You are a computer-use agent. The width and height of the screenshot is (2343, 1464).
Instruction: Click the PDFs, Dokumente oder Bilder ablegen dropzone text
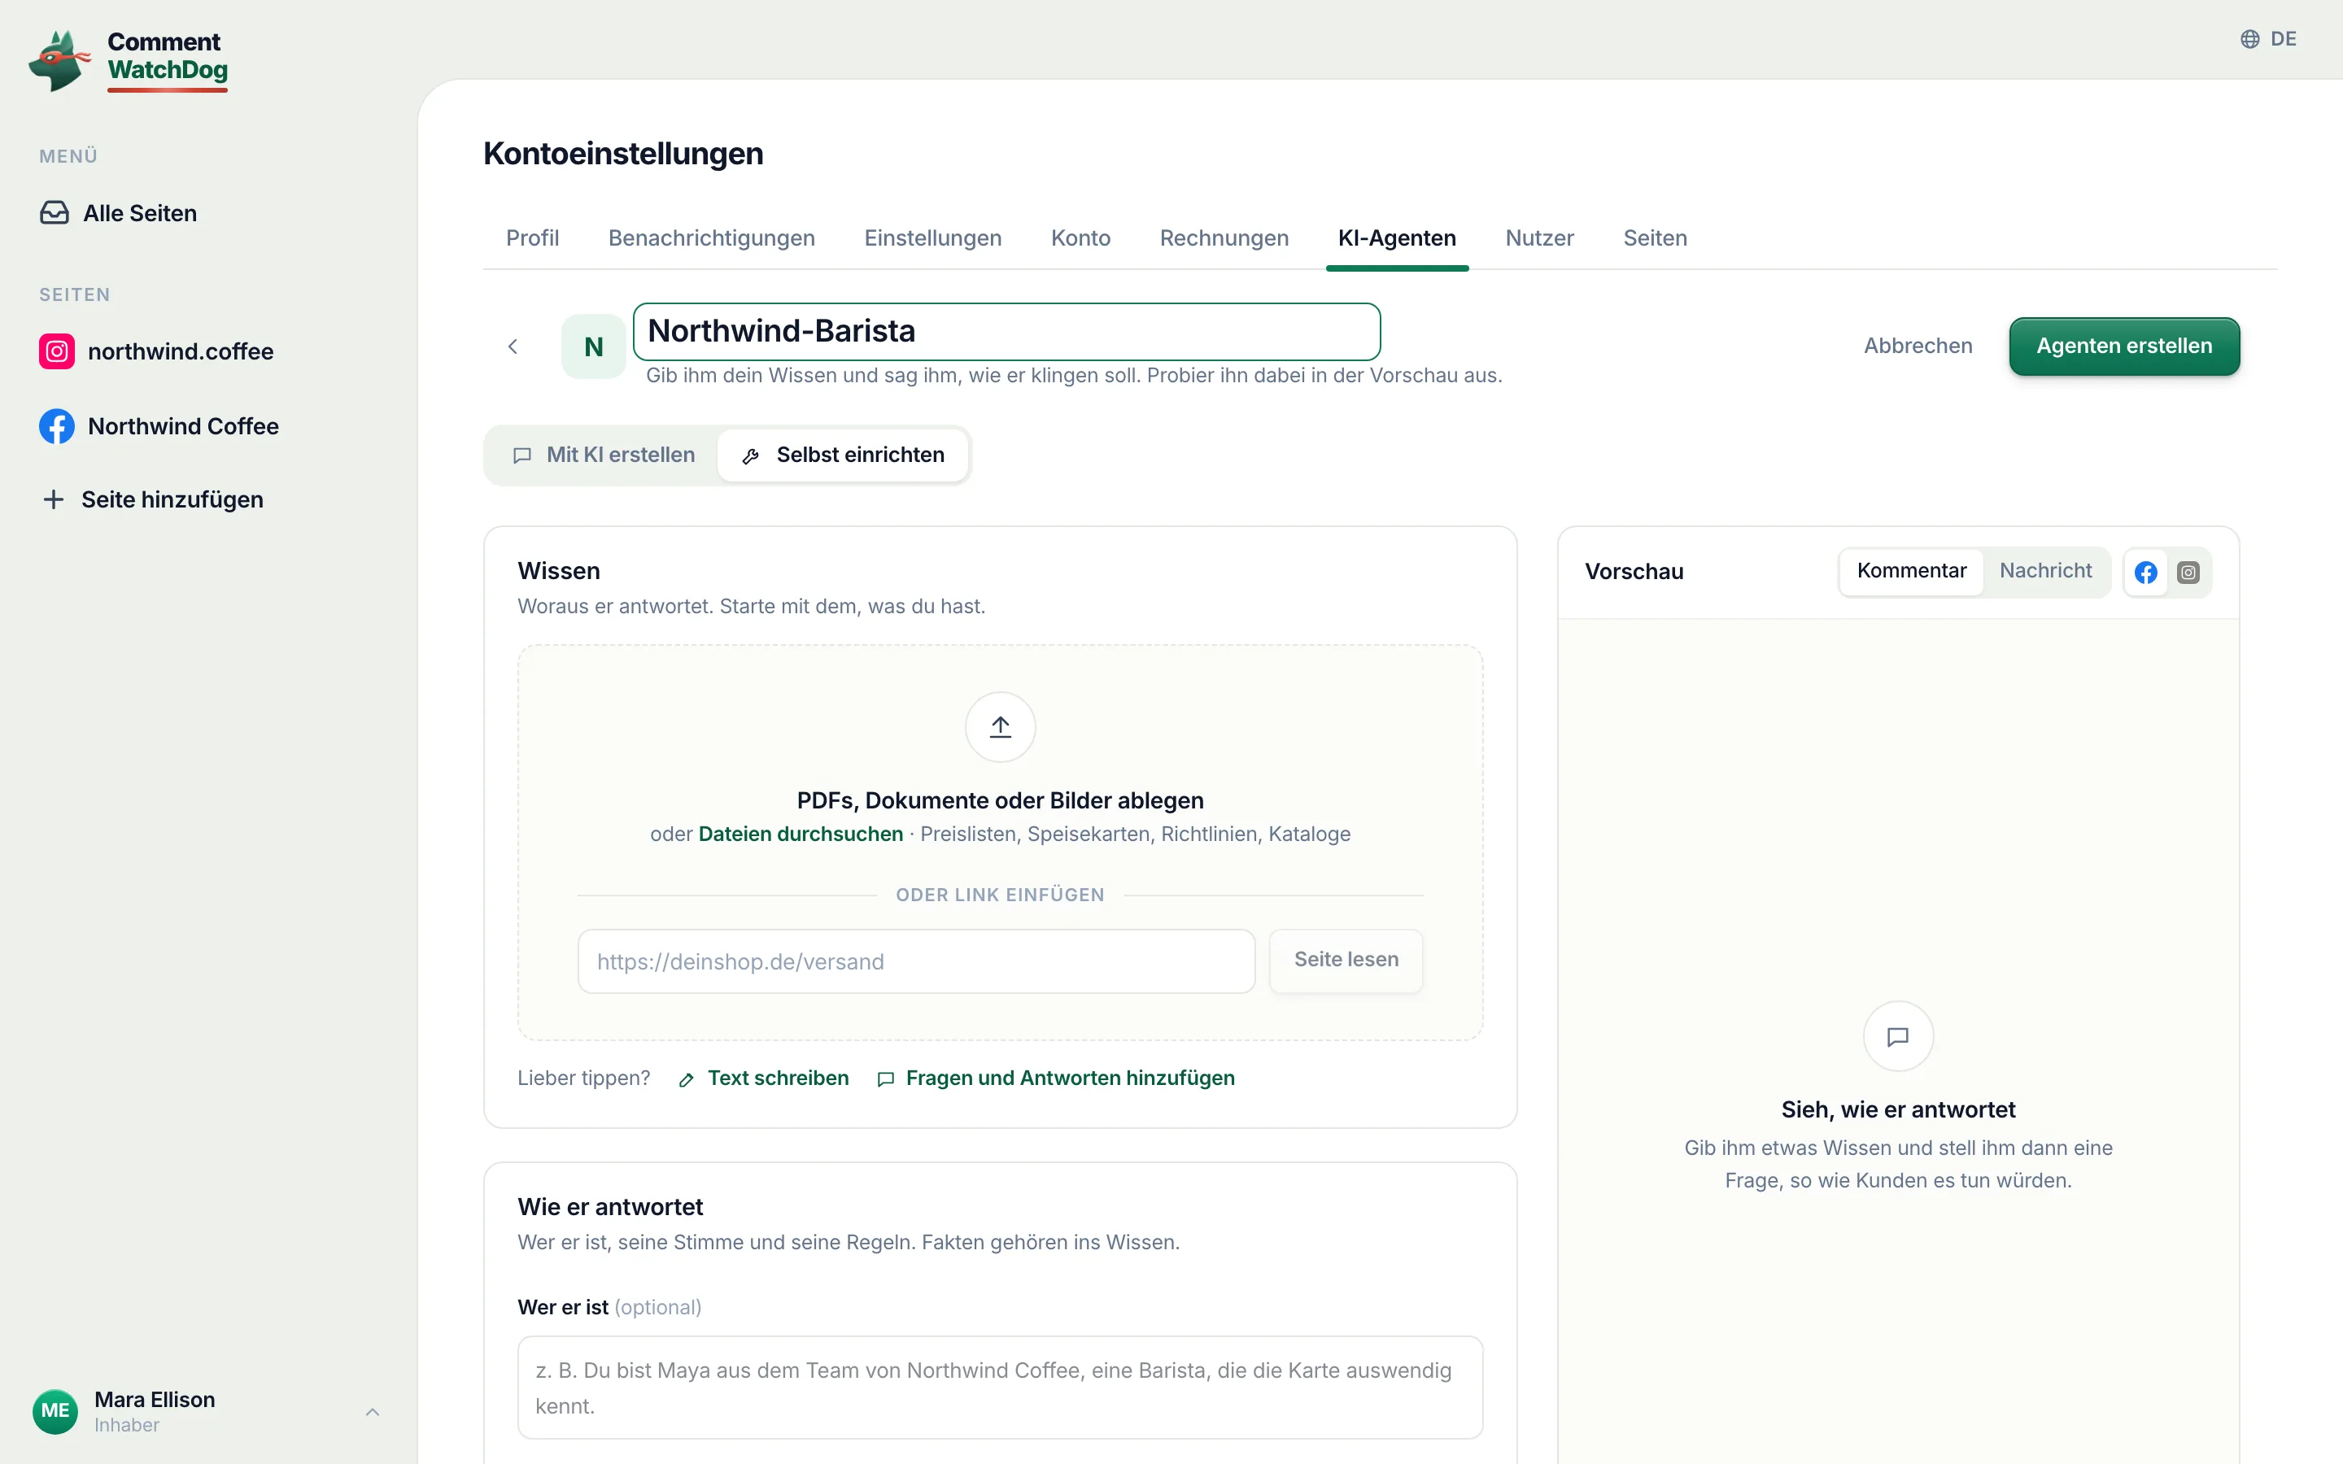click(x=1000, y=801)
